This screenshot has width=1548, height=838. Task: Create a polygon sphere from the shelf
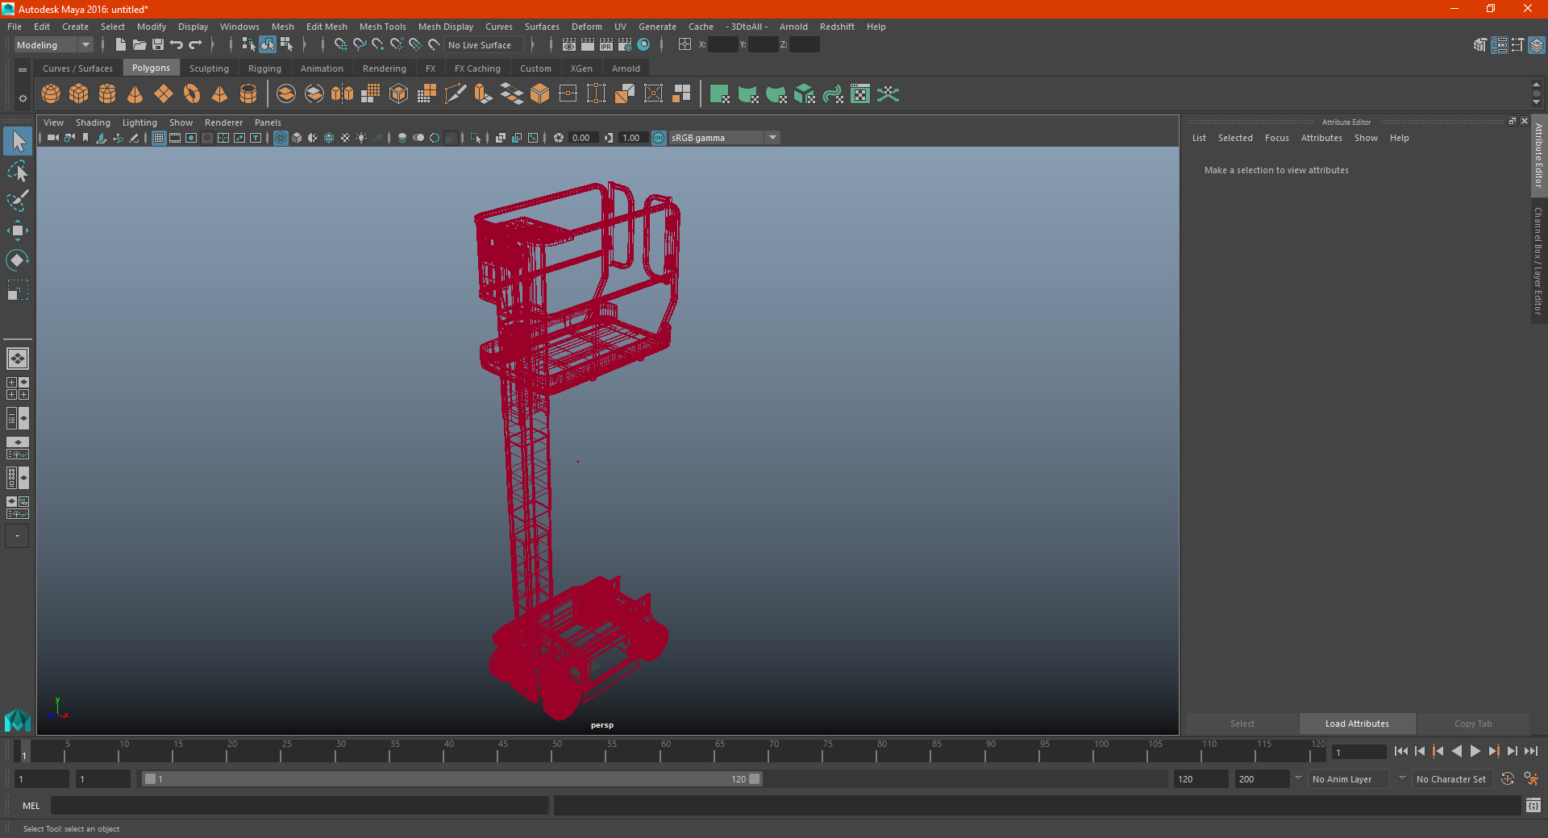pos(51,94)
